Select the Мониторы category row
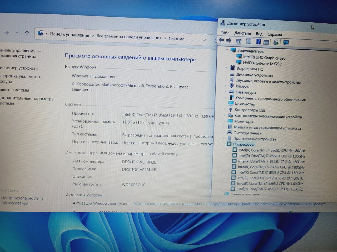This screenshot has height=252, width=337. coord(244,121)
